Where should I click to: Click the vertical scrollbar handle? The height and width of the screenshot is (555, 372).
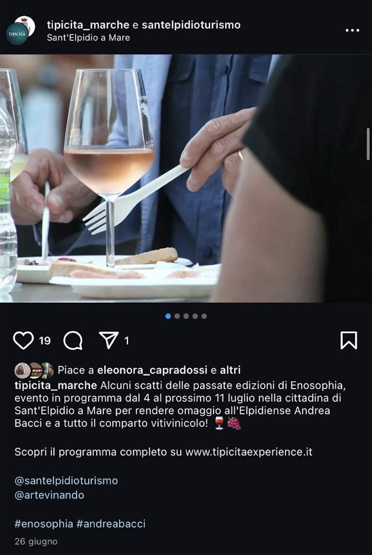pos(368,144)
